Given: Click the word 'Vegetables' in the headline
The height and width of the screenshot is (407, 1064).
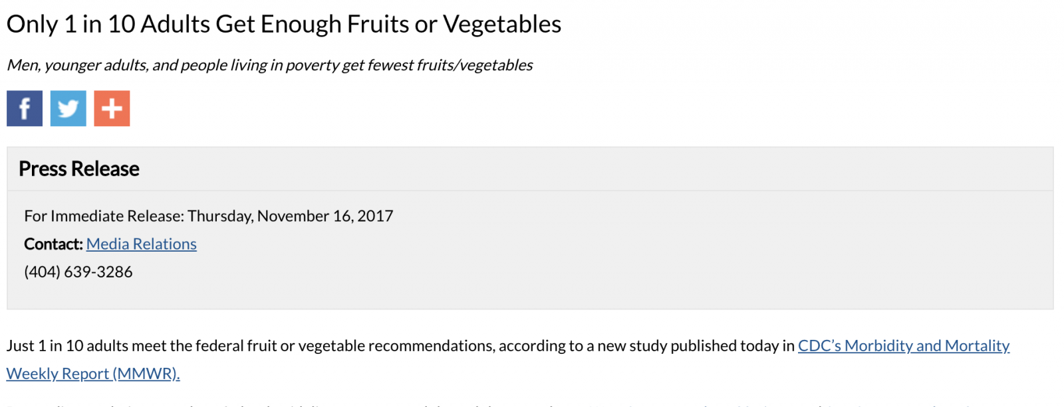Looking at the screenshot, I should 502,24.
